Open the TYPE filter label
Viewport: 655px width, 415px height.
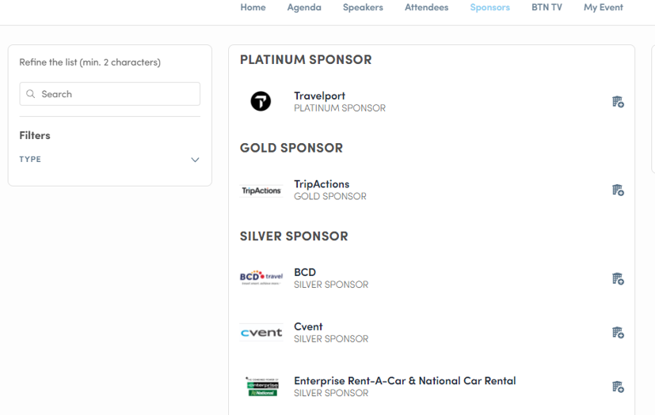[x=30, y=160]
